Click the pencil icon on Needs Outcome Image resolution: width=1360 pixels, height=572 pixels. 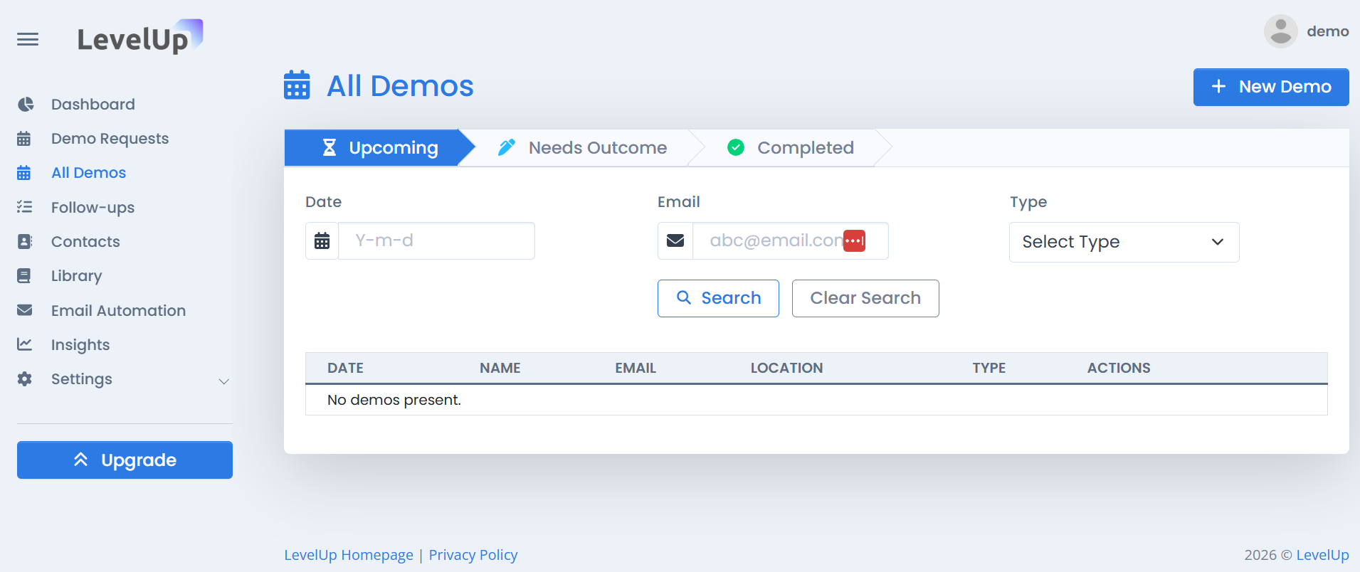click(x=507, y=147)
